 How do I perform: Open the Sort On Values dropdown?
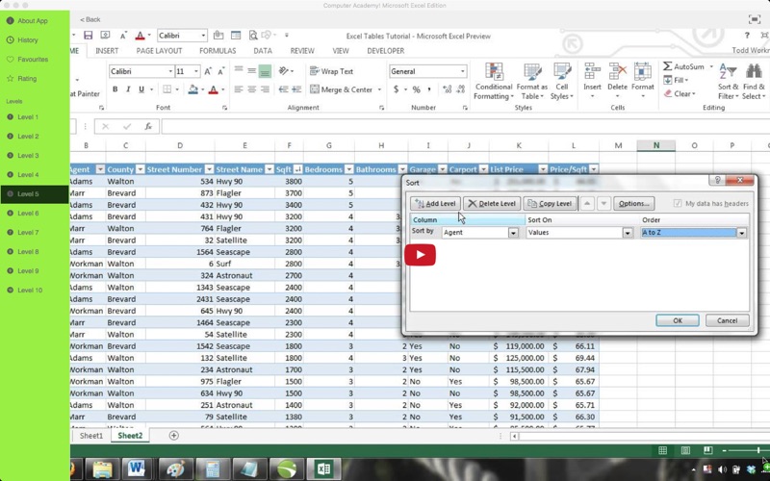coord(628,233)
